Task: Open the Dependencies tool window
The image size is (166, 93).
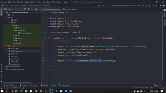Action: pyautogui.click(x=64, y=85)
